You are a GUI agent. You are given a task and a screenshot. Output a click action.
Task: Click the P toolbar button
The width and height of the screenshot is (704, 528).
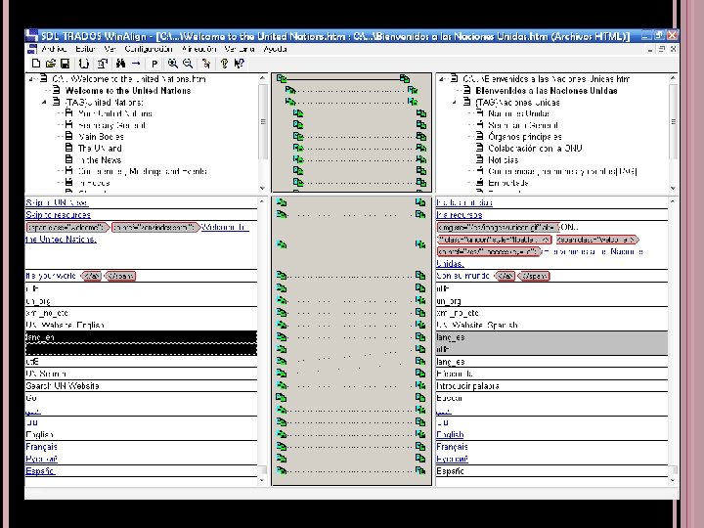(154, 64)
